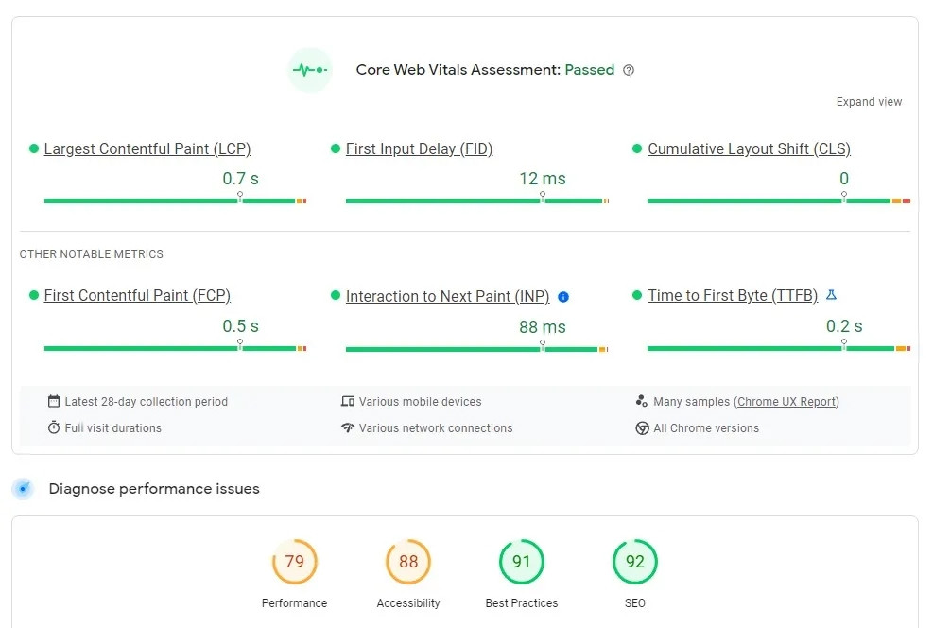
Task: Click the blue info icon next to INP
Action: click(563, 297)
